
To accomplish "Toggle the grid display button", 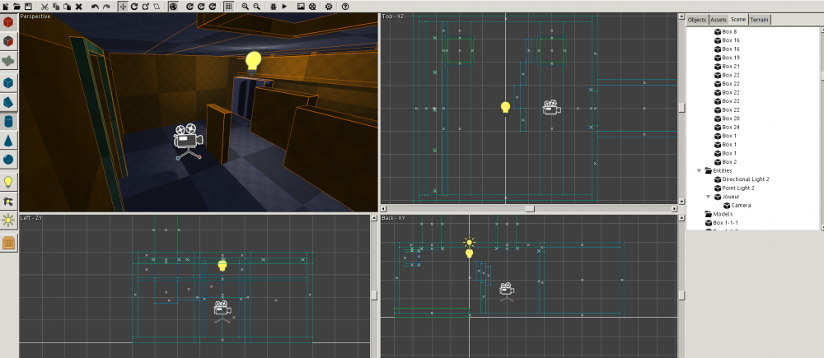I will coord(228,6).
